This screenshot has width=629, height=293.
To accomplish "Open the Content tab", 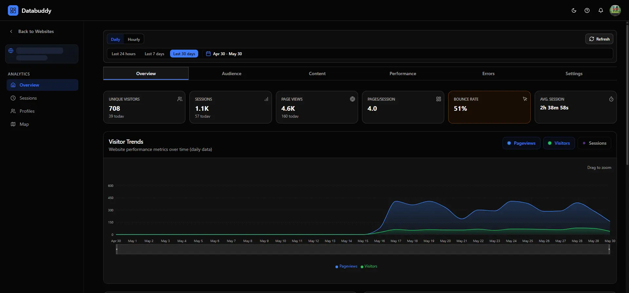I will (x=317, y=73).
